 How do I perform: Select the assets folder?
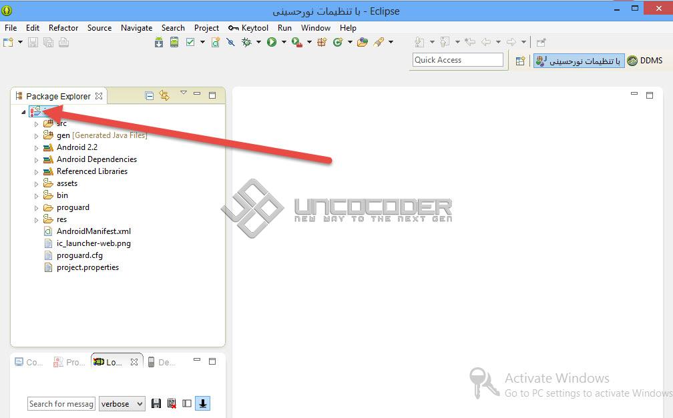tap(67, 183)
